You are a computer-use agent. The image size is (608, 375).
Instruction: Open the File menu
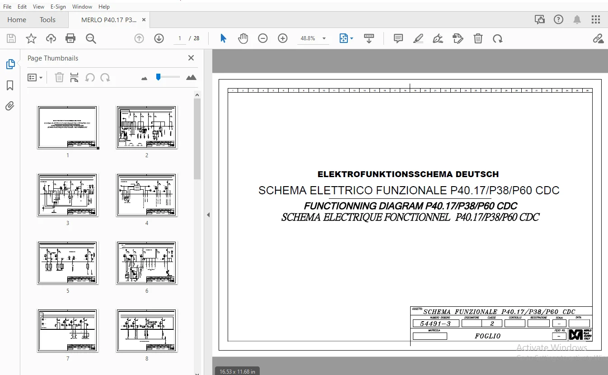point(8,7)
